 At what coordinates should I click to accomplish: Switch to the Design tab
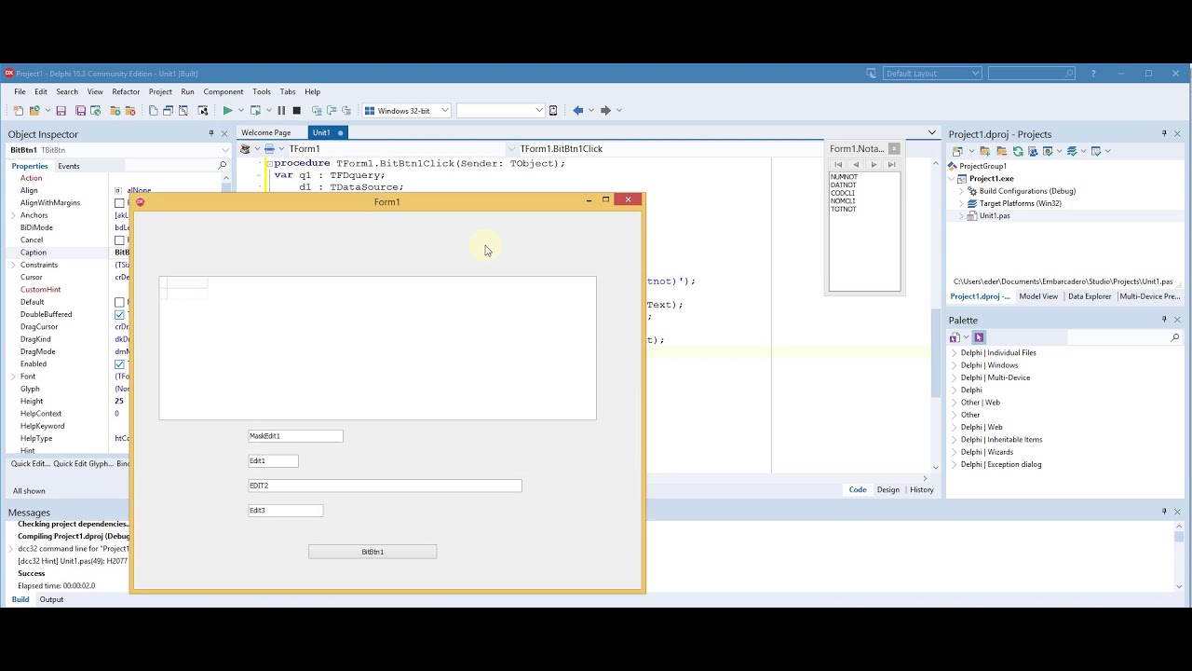(888, 489)
